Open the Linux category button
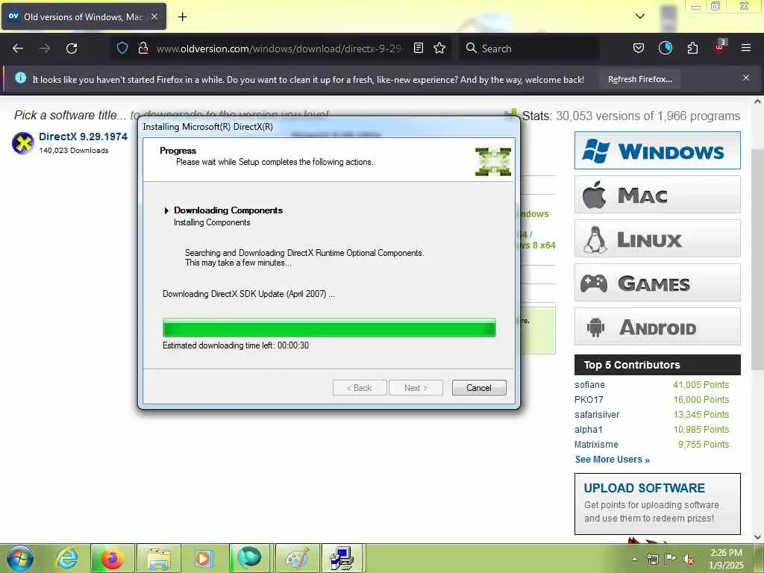764x573 pixels. [x=657, y=239]
